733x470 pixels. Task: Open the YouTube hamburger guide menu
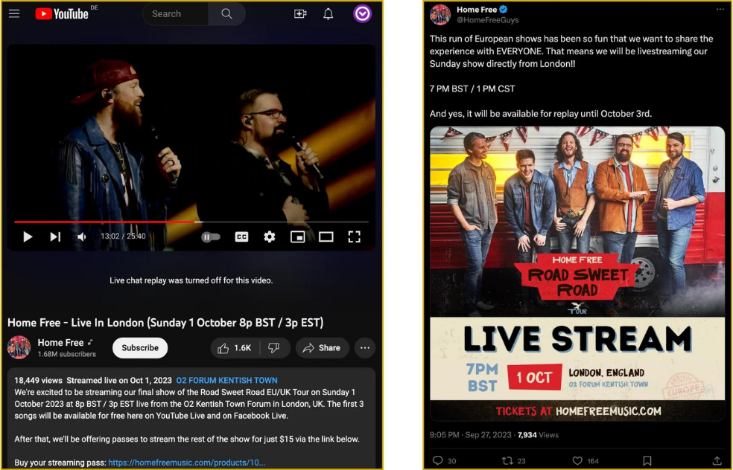[x=14, y=13]
